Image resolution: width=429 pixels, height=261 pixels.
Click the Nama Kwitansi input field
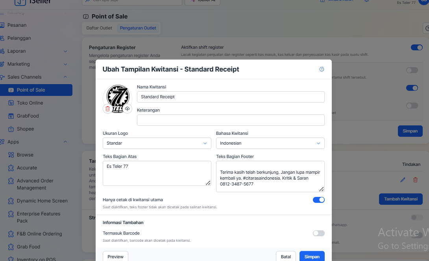click(x=231, y=97)
